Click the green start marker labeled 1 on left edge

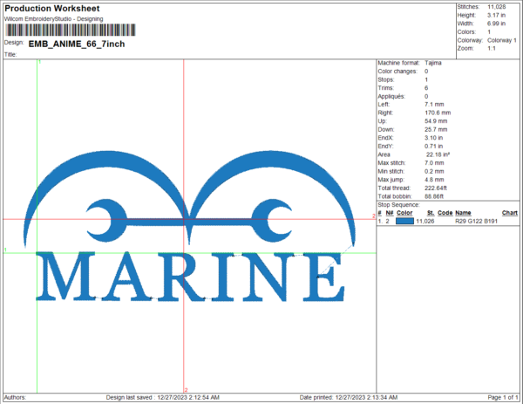(x=7, y=250)
